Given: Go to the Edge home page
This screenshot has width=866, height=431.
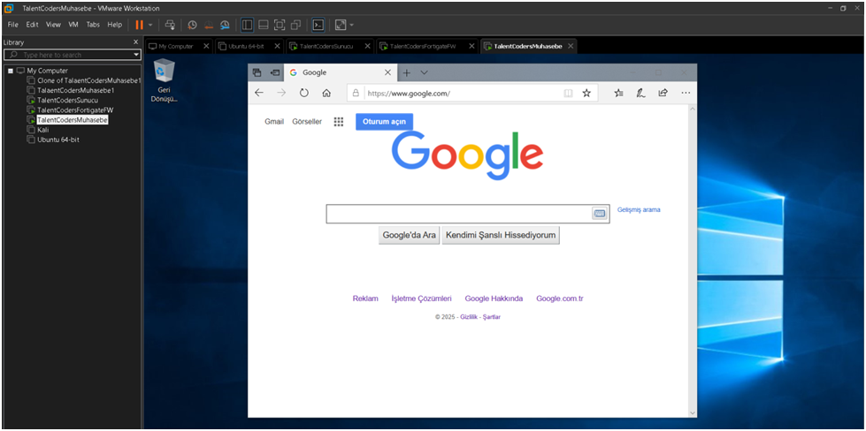Looking at the screenshot, I should [326, 93].
